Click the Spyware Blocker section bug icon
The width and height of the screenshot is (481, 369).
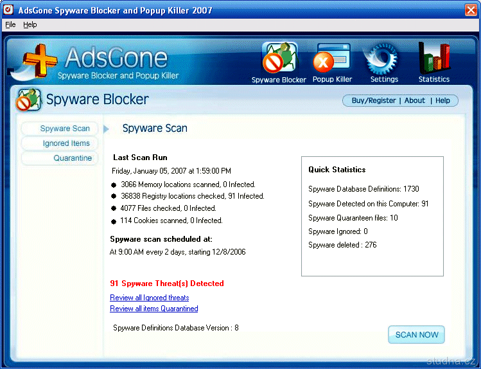pos(28,100)
